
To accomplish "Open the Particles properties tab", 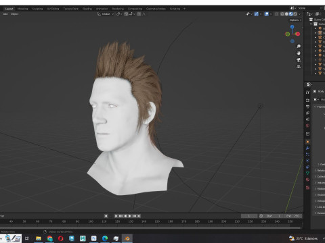I will coord(307,155).
